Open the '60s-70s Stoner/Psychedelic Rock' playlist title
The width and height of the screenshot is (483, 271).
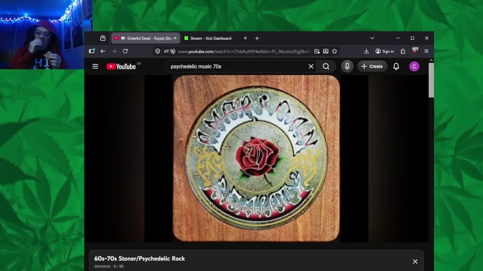[140, 259]
